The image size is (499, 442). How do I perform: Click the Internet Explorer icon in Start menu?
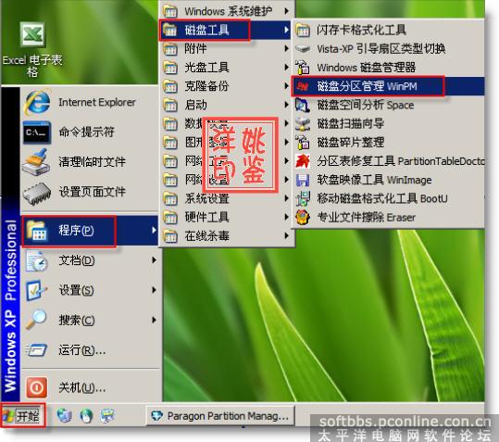coord(37,102)
